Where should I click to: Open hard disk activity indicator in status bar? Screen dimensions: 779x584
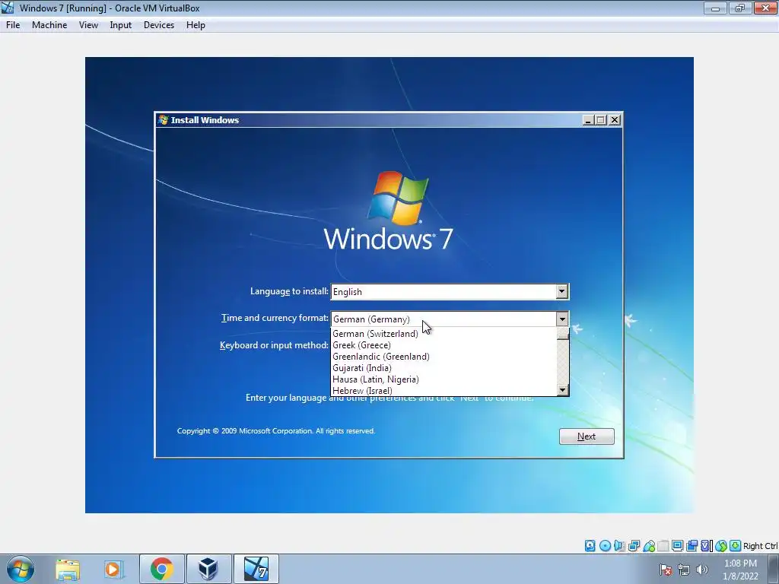point(590,546)
